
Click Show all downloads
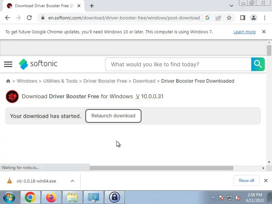coord(246,181)
